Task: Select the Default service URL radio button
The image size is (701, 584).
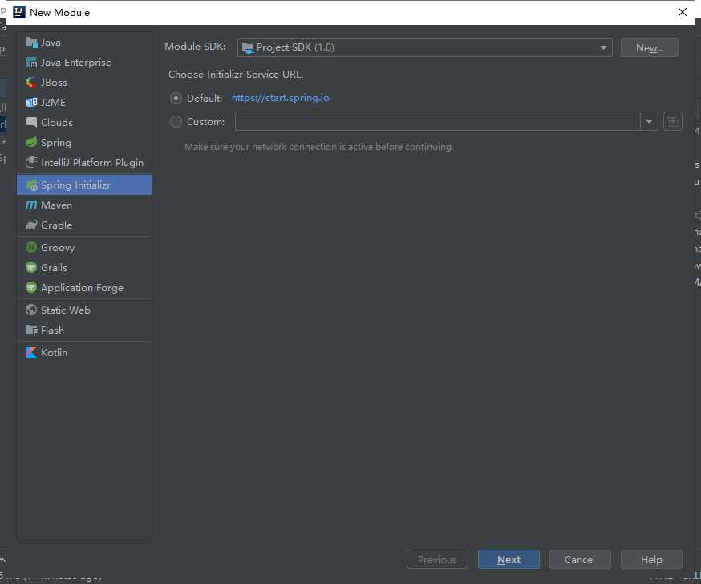Action: click(x=176, y=99)
